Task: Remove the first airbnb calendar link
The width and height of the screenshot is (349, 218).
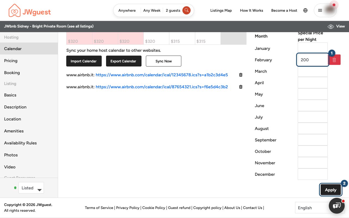Action: [241, 75]
